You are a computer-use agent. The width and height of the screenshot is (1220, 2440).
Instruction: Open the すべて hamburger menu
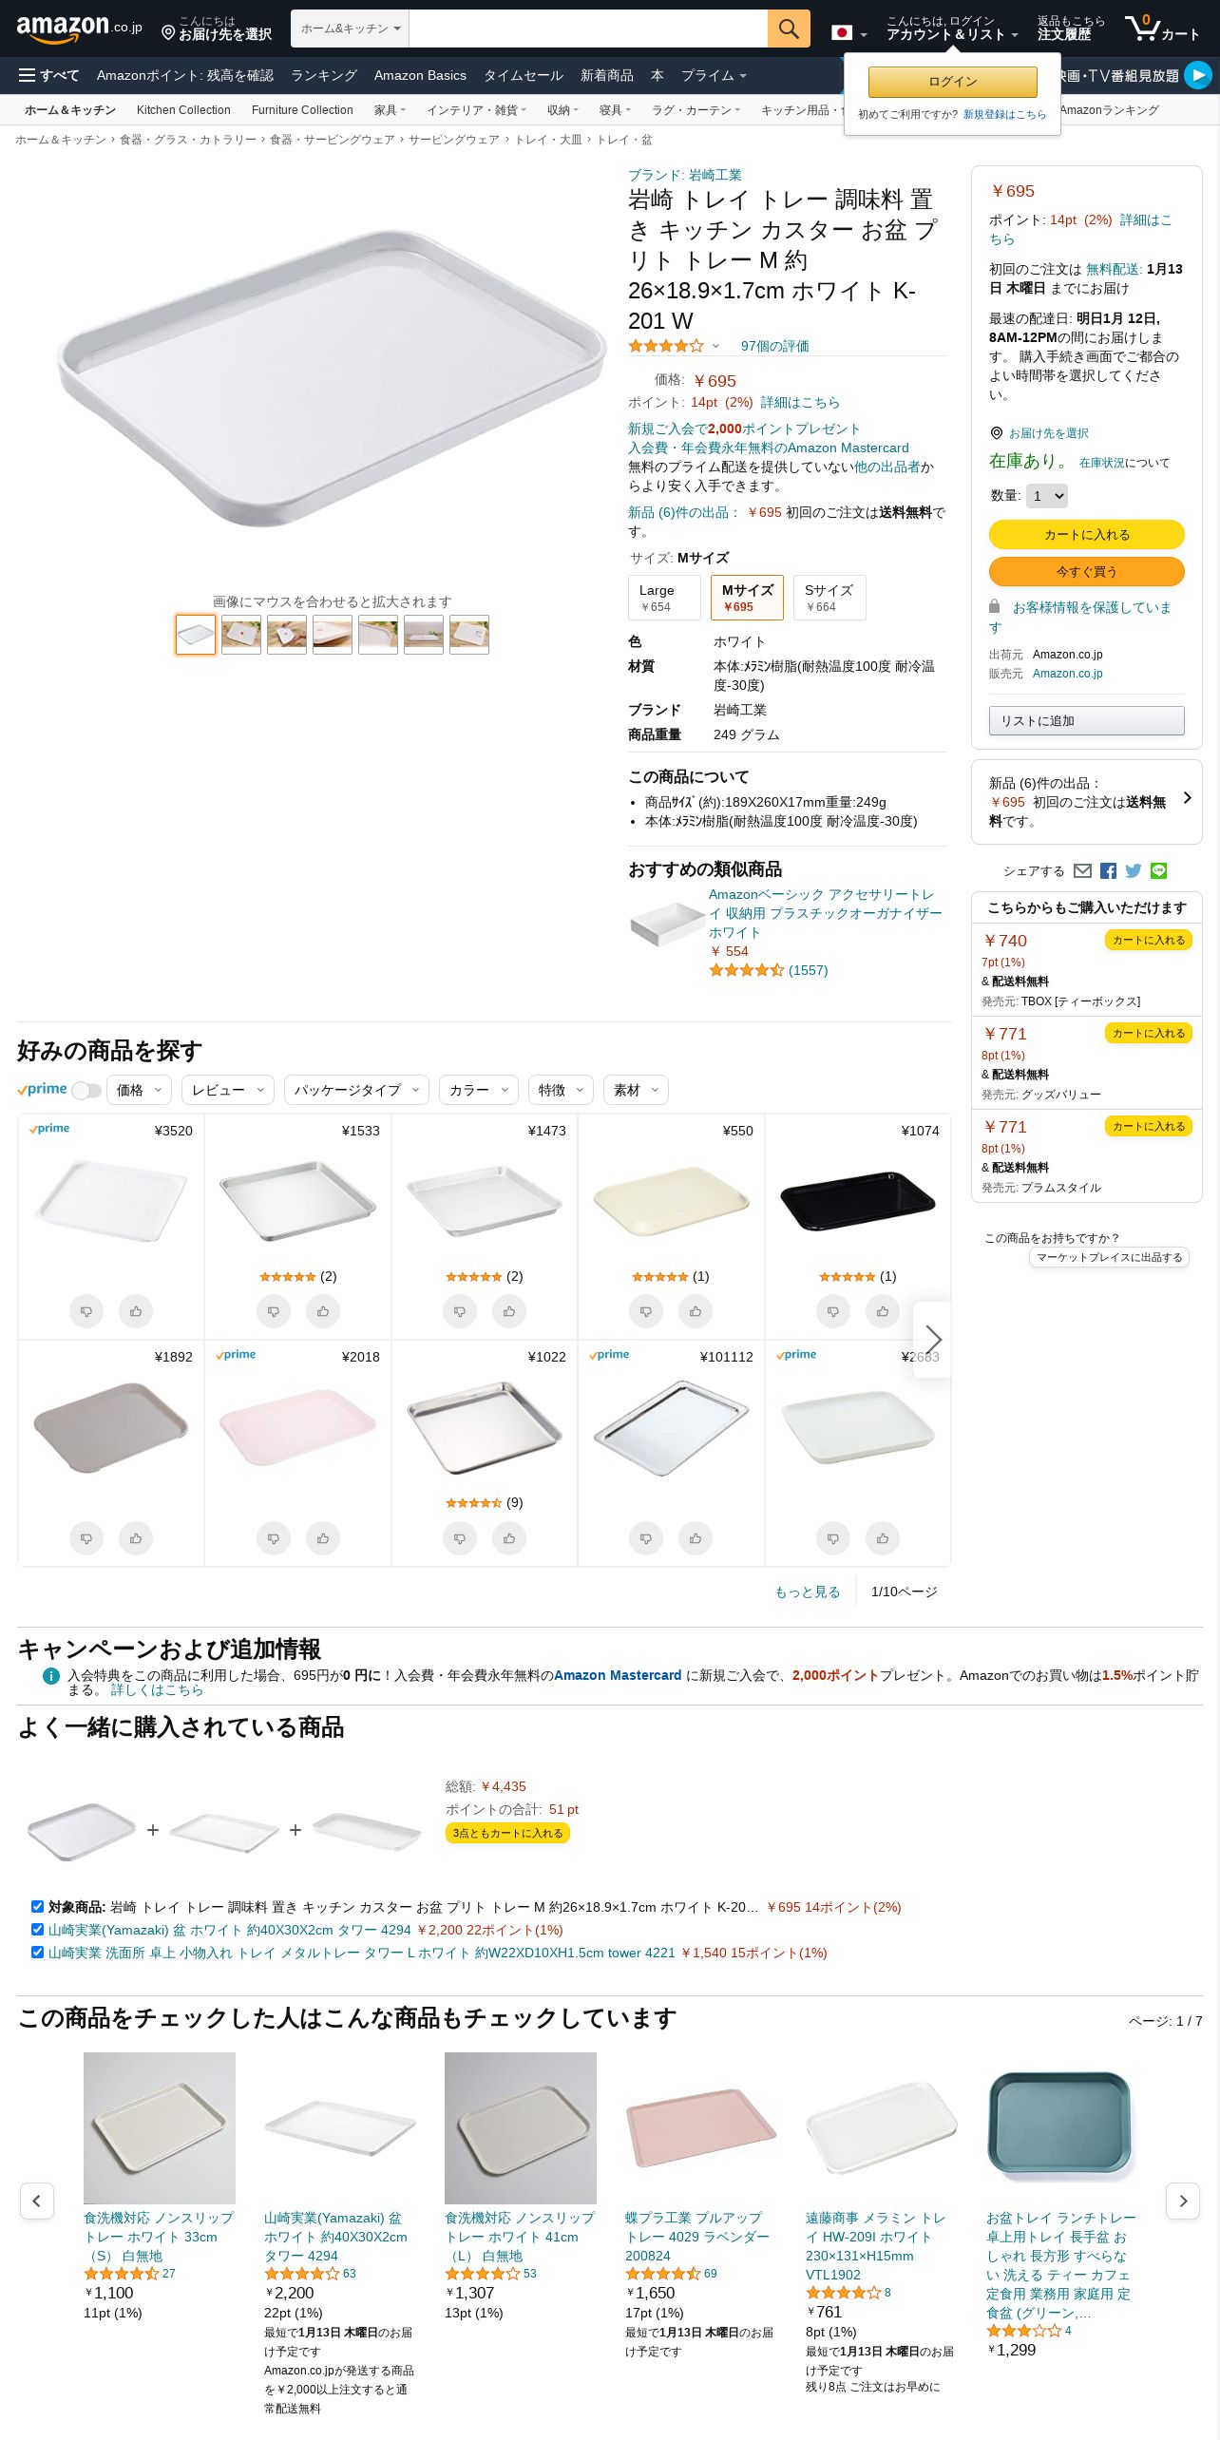point(48,75)
